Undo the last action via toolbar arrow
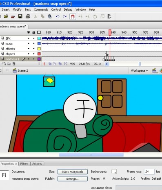Viewport: 162px width, 190px height. [58, 16]
